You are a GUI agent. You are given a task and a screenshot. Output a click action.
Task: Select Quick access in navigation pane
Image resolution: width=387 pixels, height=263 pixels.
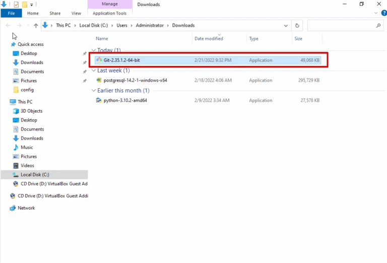[x=31, y=44]
